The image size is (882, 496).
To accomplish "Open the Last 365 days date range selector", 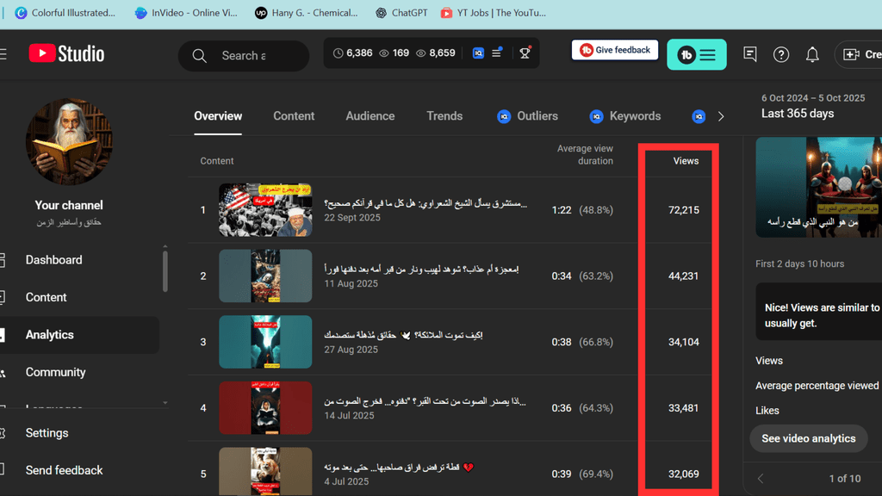I will [813, 106].
